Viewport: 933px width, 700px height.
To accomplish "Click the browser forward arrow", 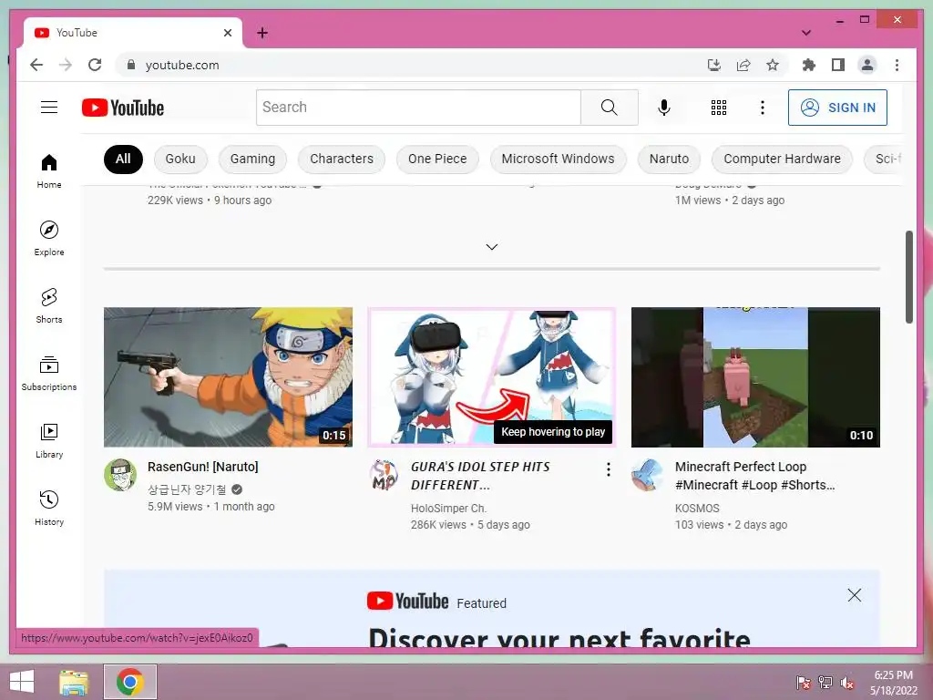I will coord(66,65).
